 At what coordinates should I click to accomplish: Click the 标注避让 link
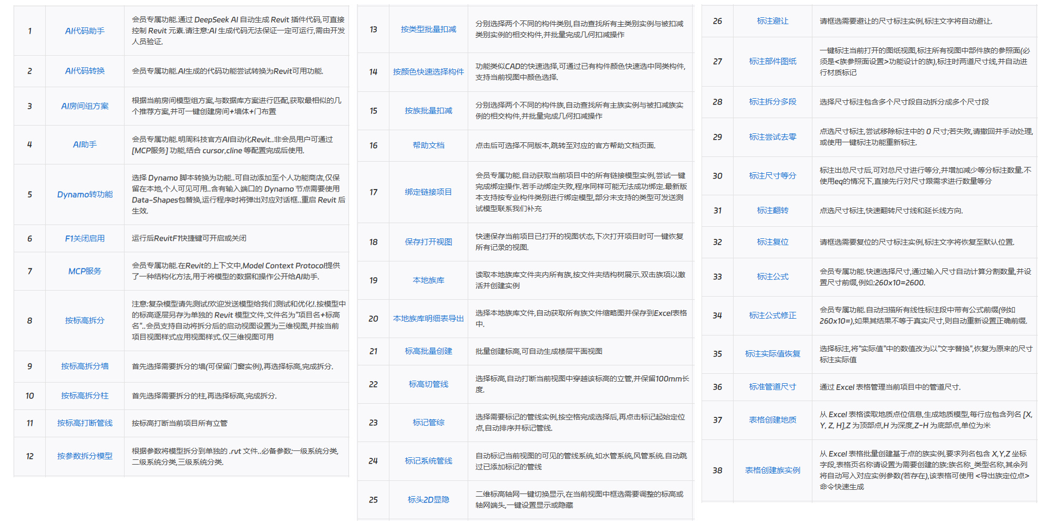[772, 20]
